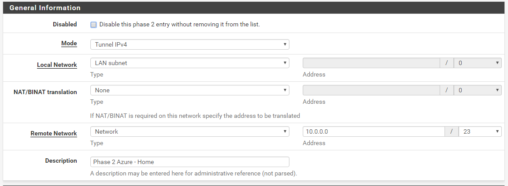The width and height of the screenshot is (508, 186).
Task: Click the Mode dropdown arrow
Action: pos(285,44)
